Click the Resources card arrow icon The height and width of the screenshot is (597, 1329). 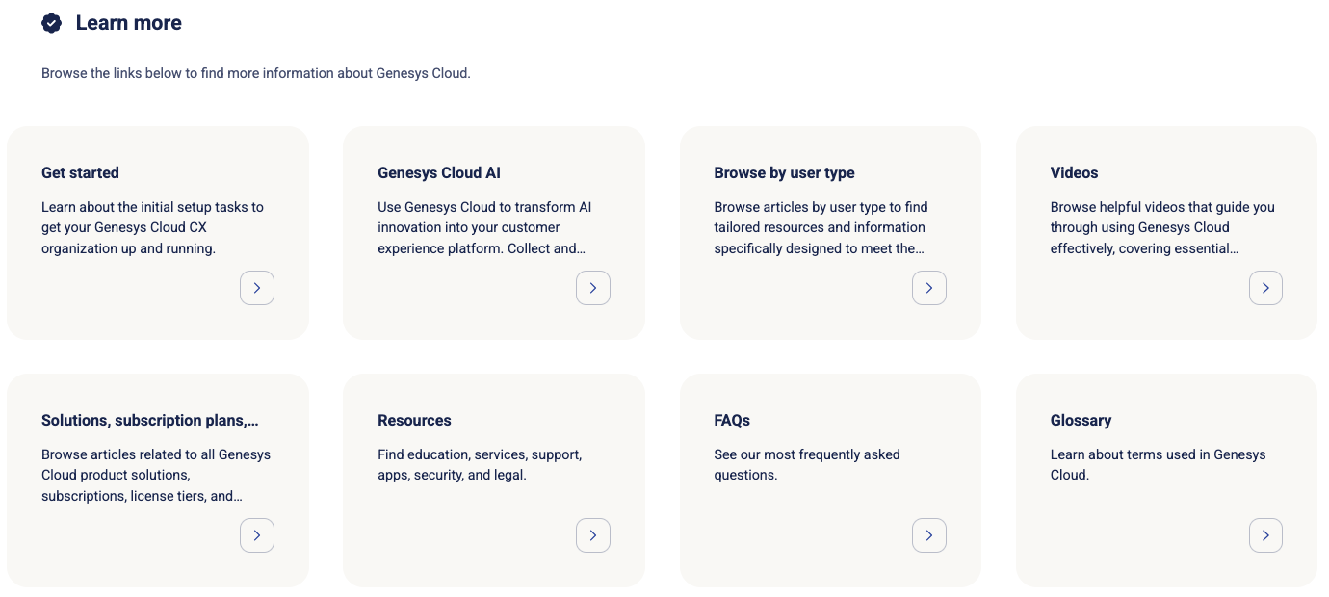[593, 535]
